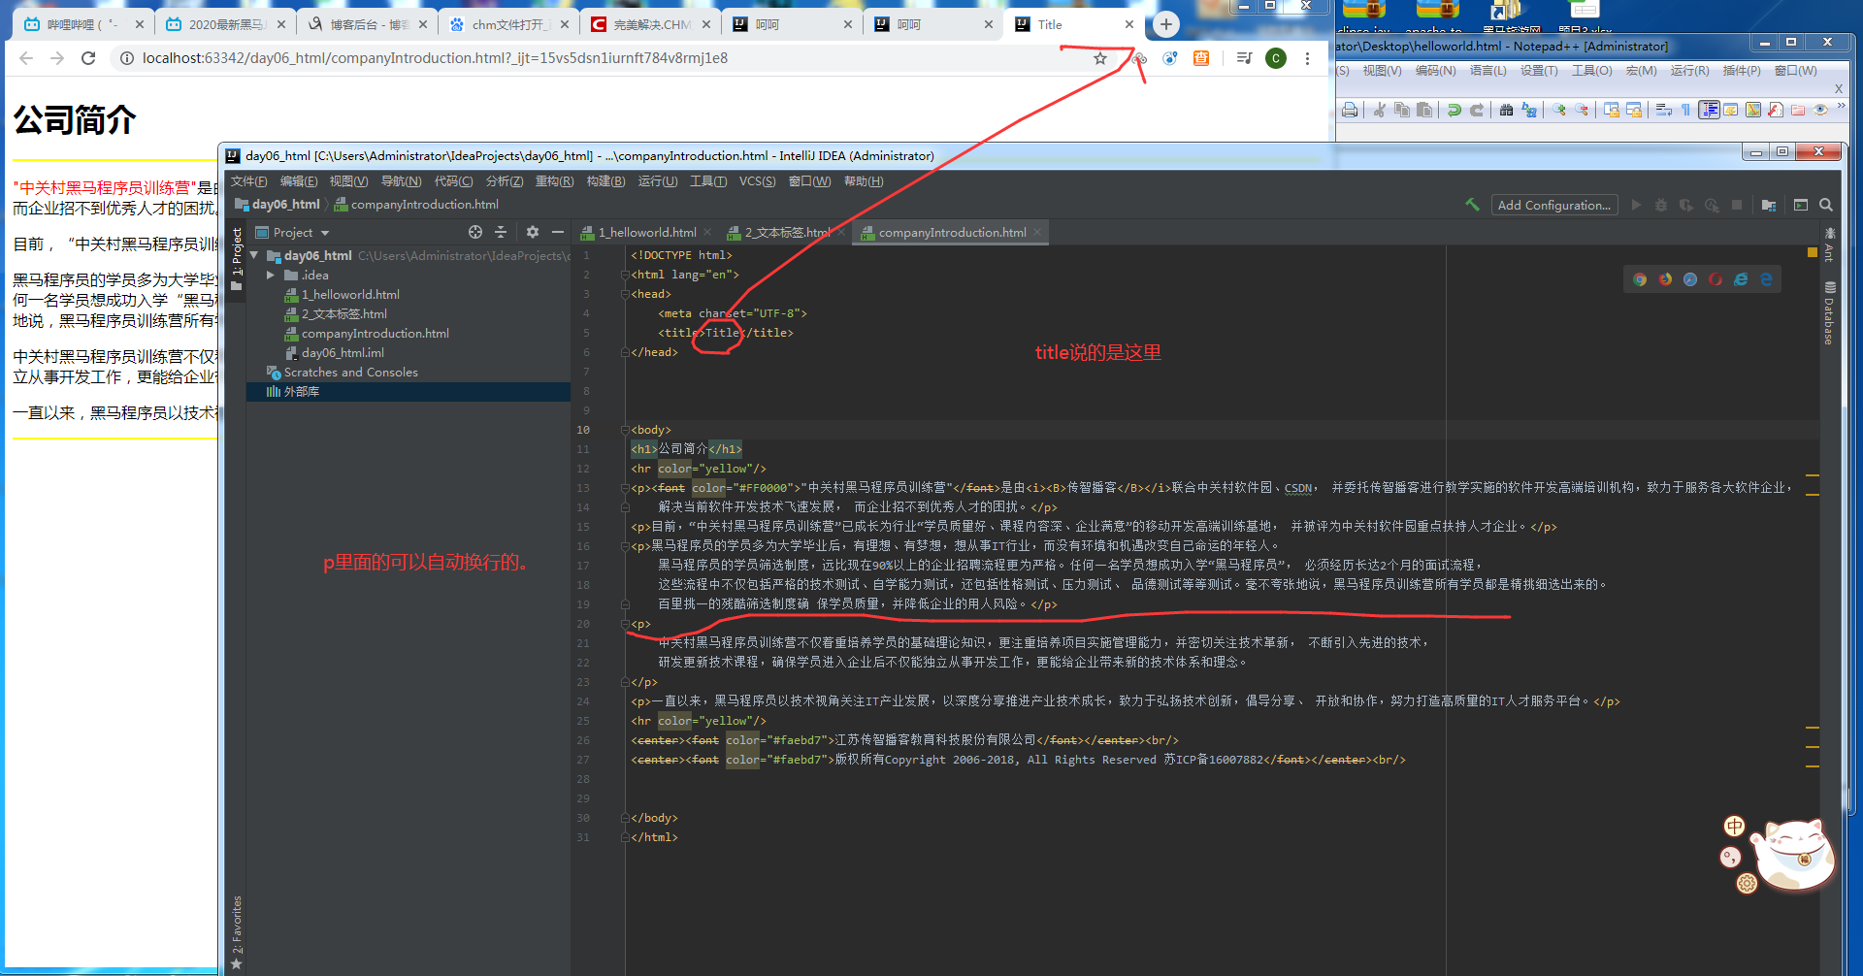
Task: Preview the page using the Edge icon in editor
Action: coord(1766,279)
